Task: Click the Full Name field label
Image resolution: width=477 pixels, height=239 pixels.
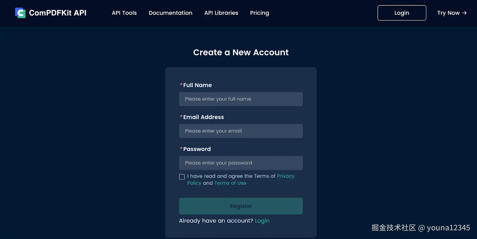Action: pos(197,85)
